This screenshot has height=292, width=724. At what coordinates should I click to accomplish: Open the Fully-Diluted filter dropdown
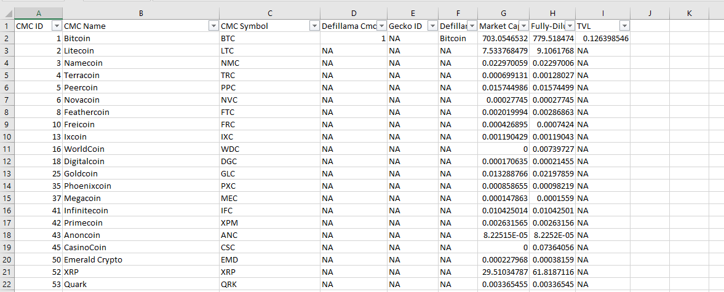[570, 26]
